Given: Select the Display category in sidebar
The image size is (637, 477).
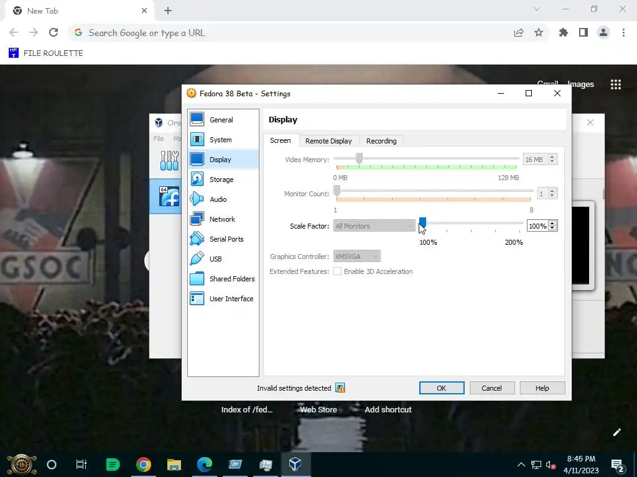Looking at the screenshot, I should click(223, 160).
